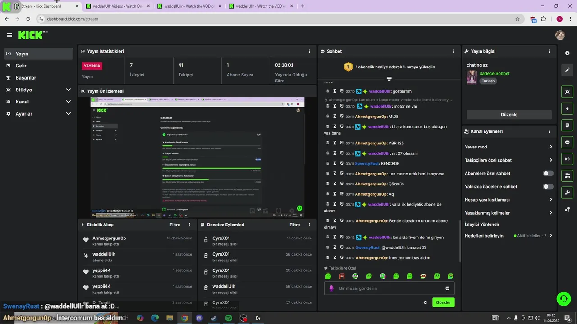Select the pencil edit icon in right rail
577x324 pixels.
point(567,70)
